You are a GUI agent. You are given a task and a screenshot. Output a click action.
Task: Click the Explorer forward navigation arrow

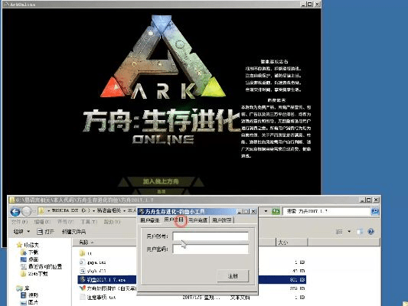click(26, 211)
